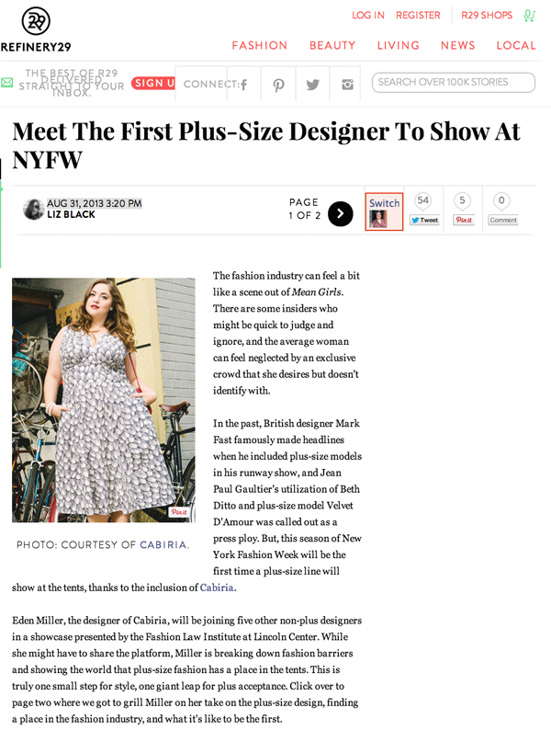The width and height of the screenshot is (551, 742).
Task: Visit the Twitter connect icon
Action: coord(312,85)
